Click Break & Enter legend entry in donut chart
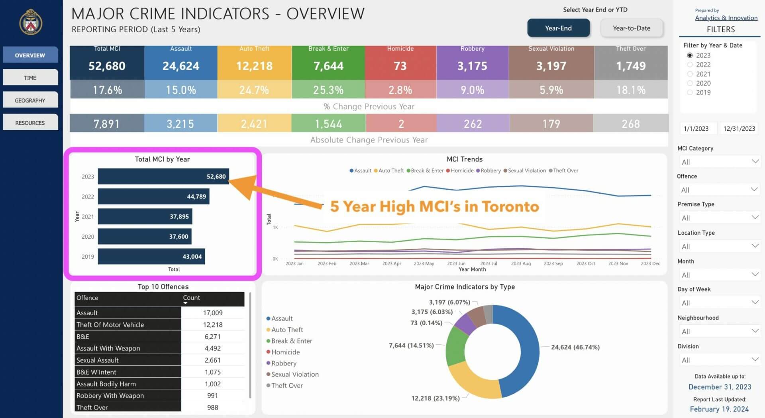 point(289,341)
